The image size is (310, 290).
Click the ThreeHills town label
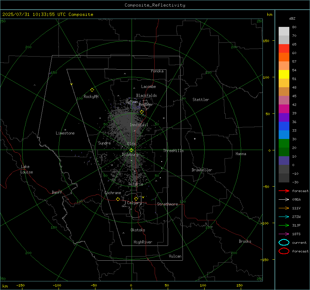point(173,151)
